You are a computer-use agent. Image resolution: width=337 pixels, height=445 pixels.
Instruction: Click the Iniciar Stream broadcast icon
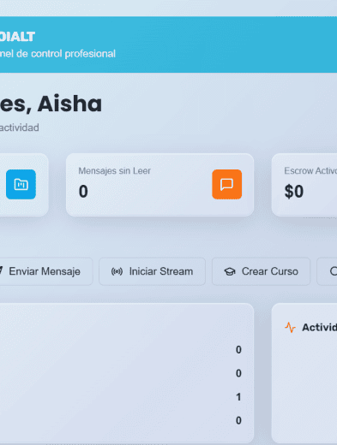pos(117,271)
